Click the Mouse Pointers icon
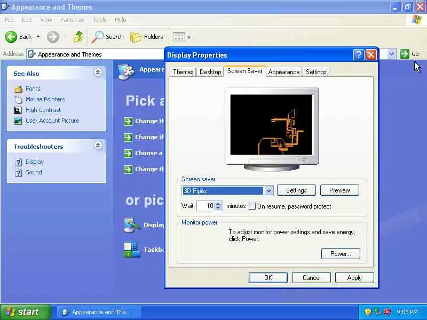This screenshot has width=427, height=320. coord(18,100)
